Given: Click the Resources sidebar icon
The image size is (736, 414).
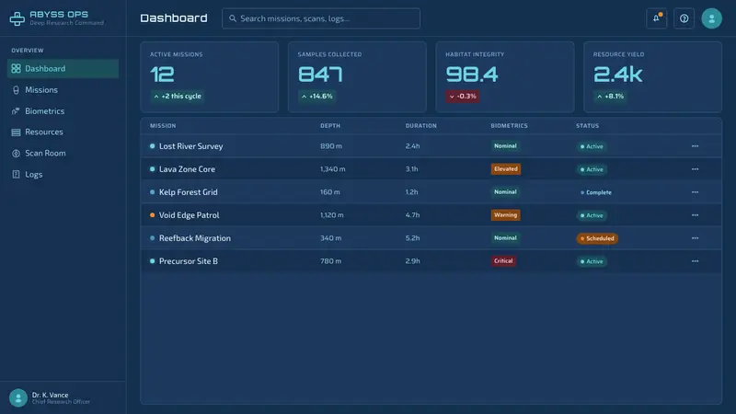Looking at the screenshot, I should point(16,132).
